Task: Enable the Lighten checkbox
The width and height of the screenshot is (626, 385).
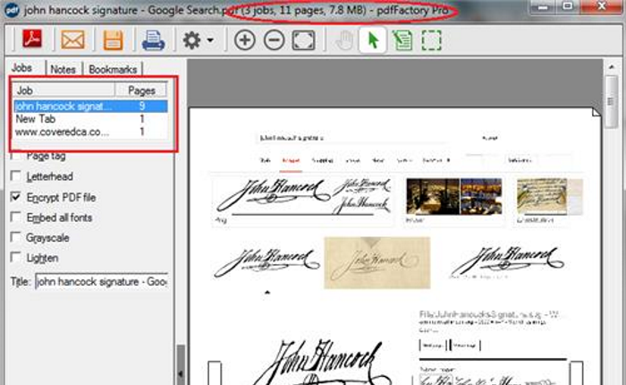Action: [15, 257]
